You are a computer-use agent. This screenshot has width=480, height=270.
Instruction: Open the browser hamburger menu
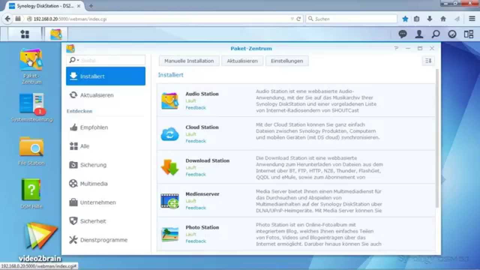(x=472, y=19)
